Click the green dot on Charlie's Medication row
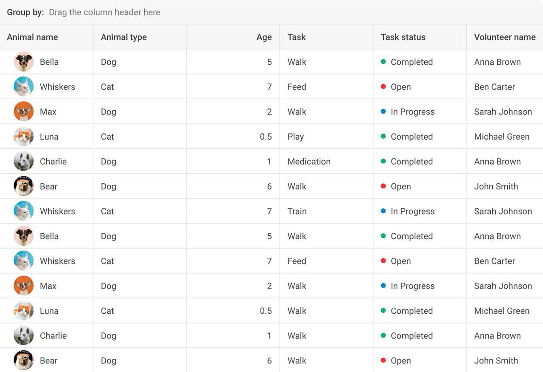This screenshot has width=543, height=372. (384, 161)
